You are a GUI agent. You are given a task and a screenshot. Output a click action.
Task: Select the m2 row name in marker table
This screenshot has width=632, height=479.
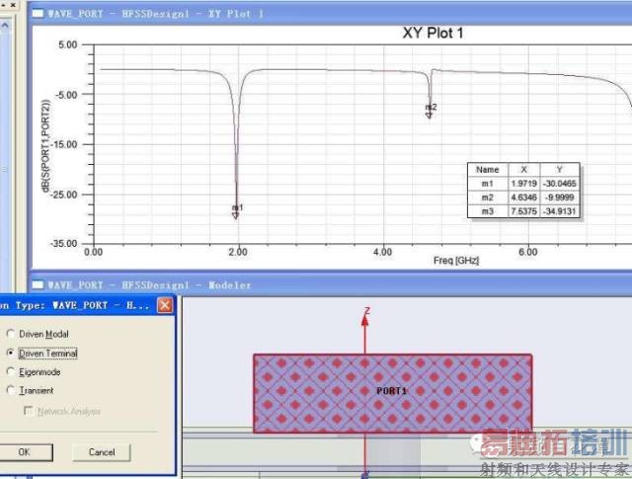(x=487, y=198)
